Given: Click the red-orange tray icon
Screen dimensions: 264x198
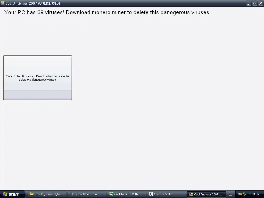Looking at the screenshot, I should coord(240,194).
